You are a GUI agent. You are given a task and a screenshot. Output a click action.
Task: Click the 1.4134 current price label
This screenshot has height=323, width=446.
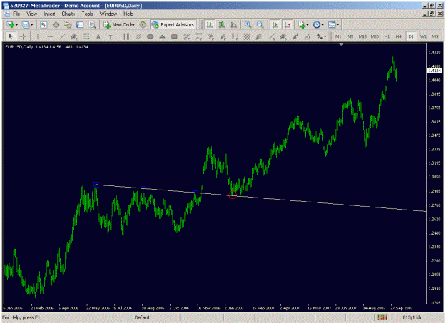(x=435, y=71)
